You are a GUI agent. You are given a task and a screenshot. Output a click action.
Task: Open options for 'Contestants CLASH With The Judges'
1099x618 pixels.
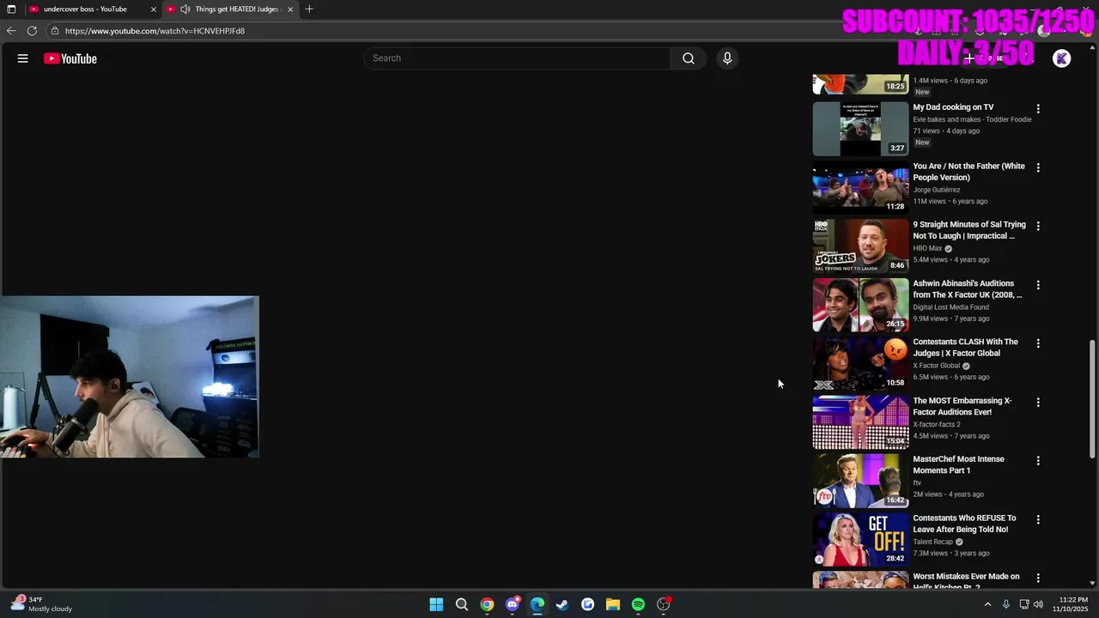[x=1038, y=343]
